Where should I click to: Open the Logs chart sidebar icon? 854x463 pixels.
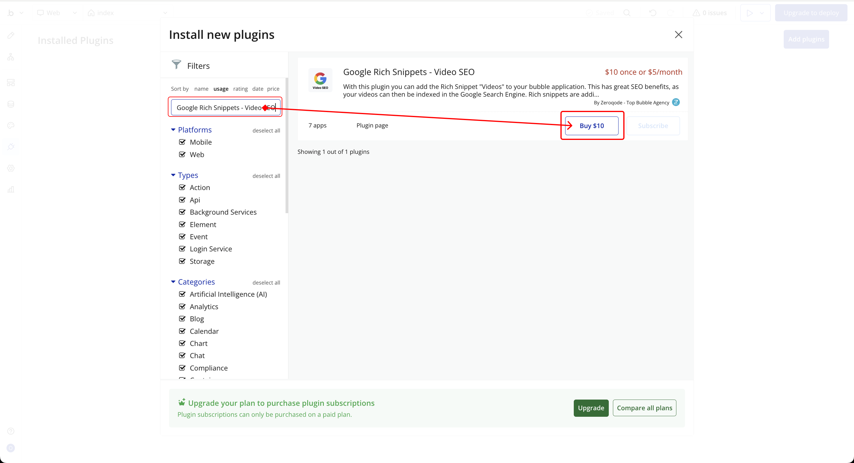[11, 189]
